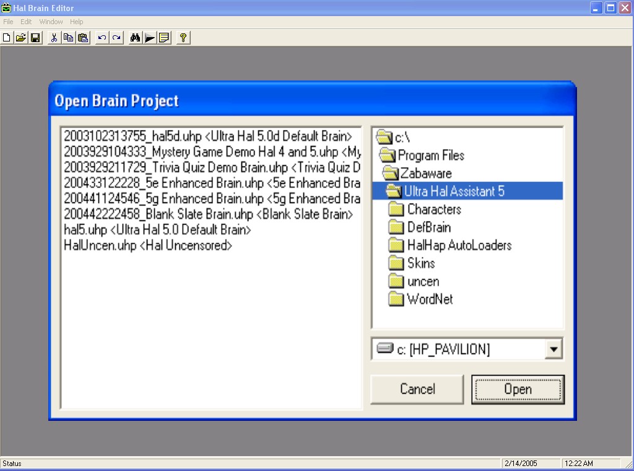Click the Help question mark icon
This screenshot has height=471, width=634.
tap(183, 38)
